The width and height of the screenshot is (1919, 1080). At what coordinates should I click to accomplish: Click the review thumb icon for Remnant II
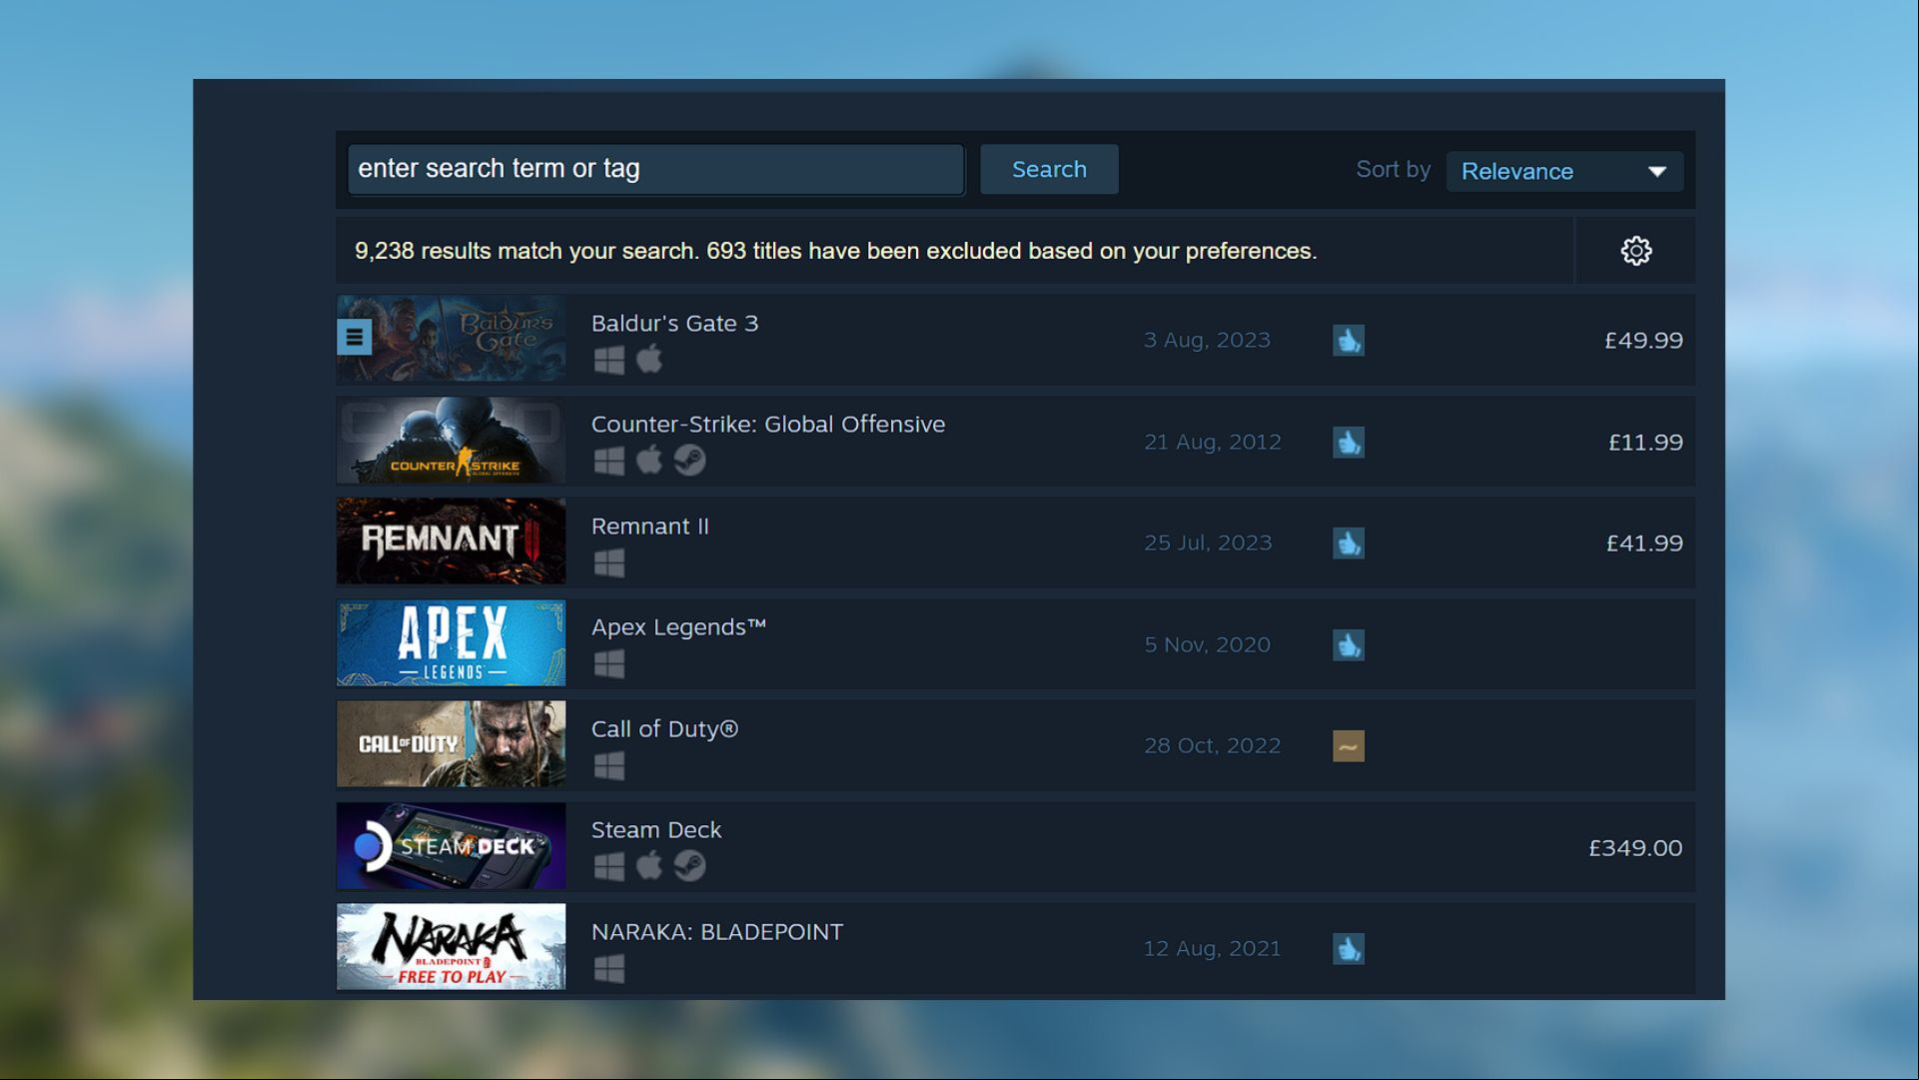tap(1348, 543)
